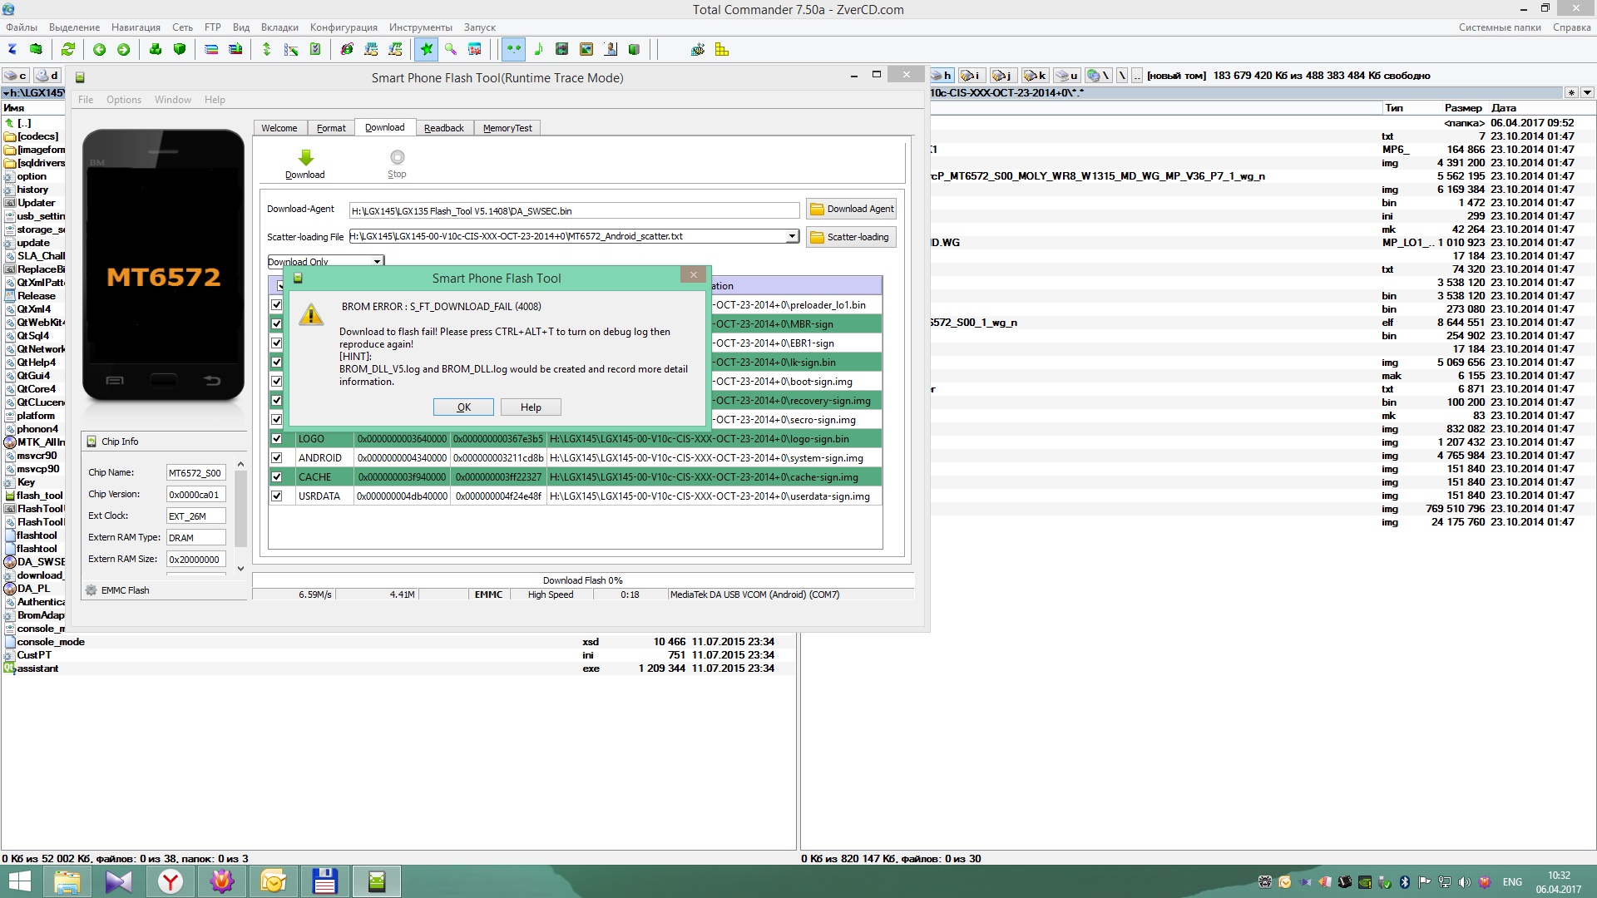Uncheck the LOGO partition checkbox
Image resolution: width=1597 pixels, height=898 pixels.
click(277, 439)
